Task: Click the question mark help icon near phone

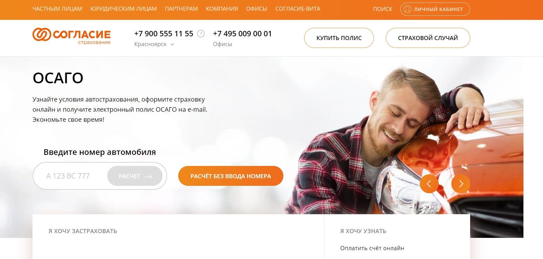Action: click(201, 34)
